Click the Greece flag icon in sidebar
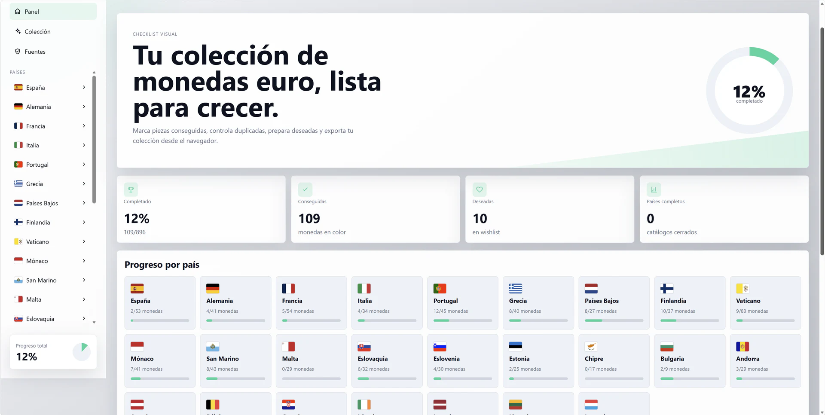 [18, 184]
